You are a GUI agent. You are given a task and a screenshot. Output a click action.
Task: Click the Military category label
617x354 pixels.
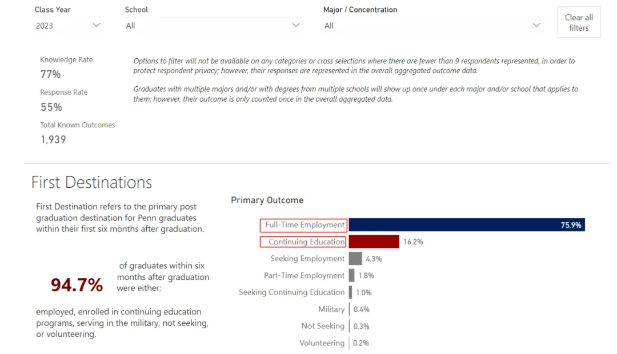[x=331, y=309]
